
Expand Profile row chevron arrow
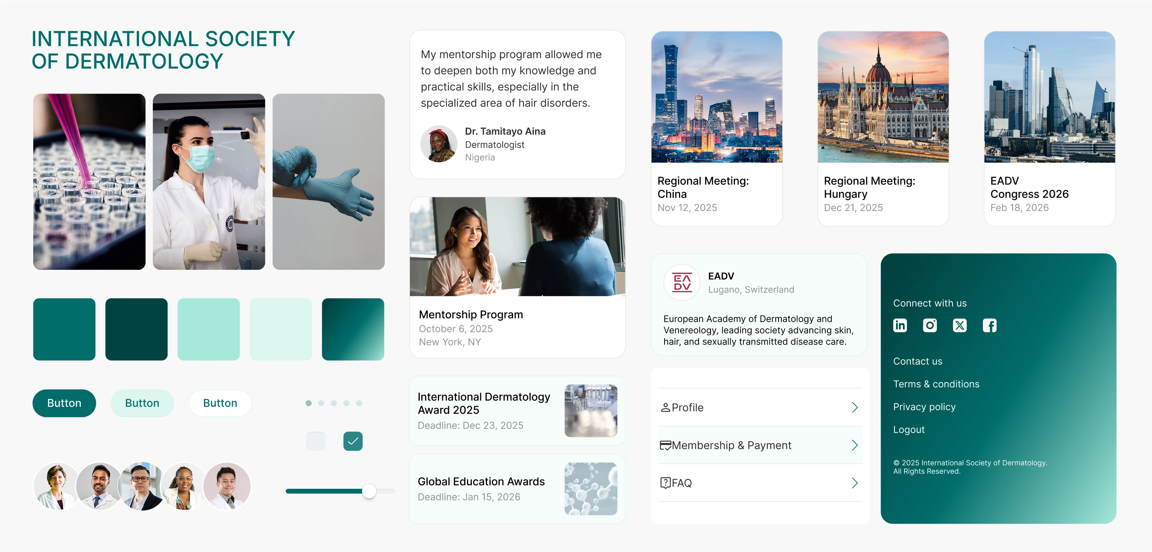tap(855, 407)
